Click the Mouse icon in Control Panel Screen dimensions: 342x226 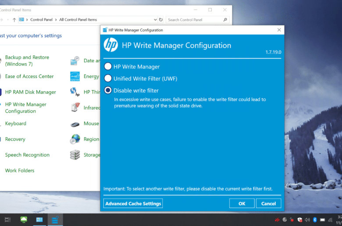coord(75,124)
